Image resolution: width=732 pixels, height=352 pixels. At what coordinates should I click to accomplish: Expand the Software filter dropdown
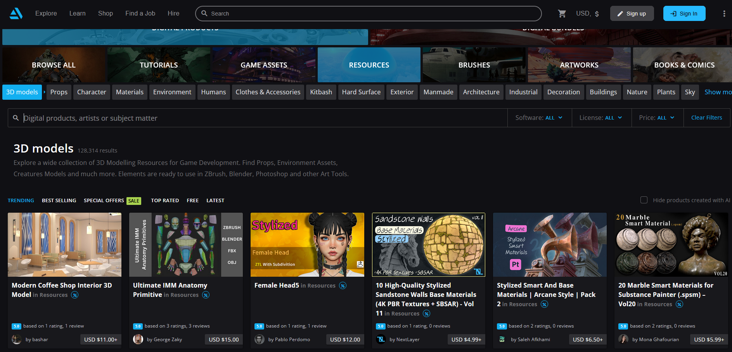click(x=539, y=118)
